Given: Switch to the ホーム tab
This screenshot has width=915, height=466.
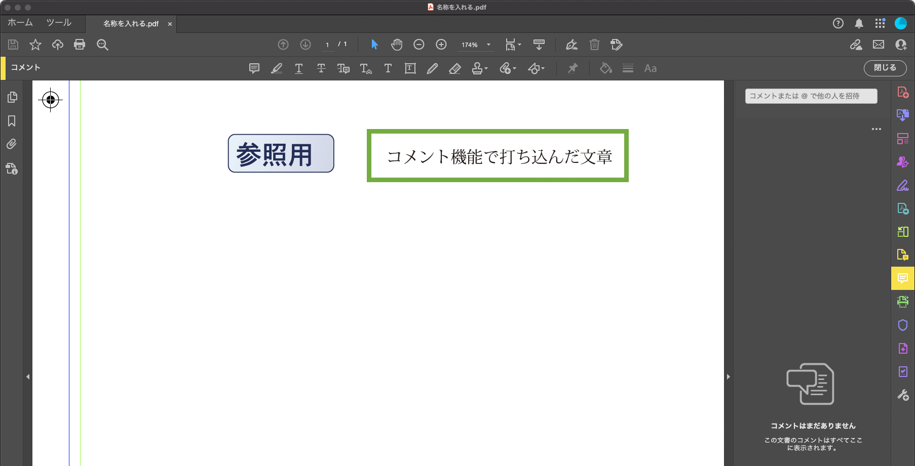Looking at the screenshot, I should coord(20,23).
